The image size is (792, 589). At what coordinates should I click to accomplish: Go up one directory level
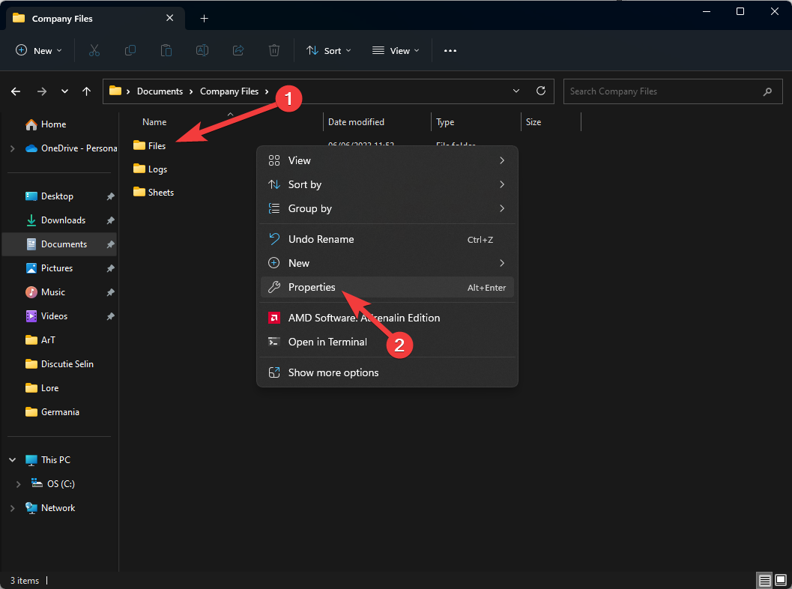coord(87,91)
